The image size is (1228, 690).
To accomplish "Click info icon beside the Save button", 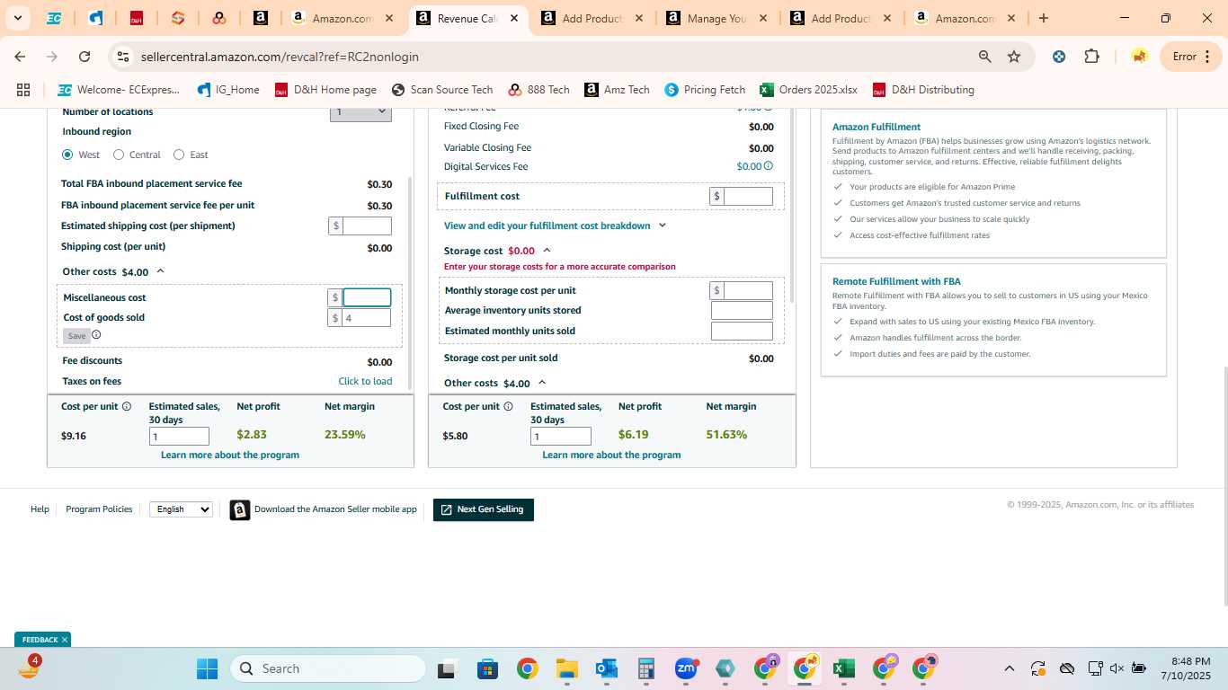I will (x=96, y=335).
